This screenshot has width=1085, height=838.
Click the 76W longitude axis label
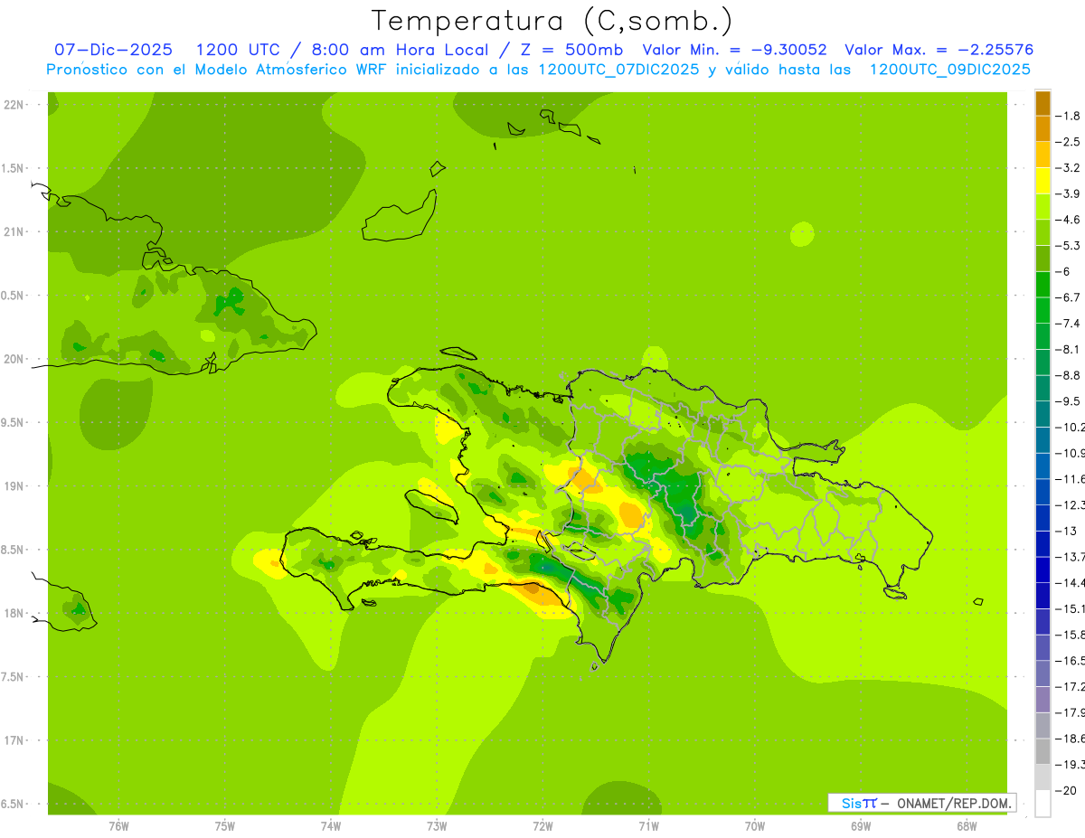tap(118, 826)
